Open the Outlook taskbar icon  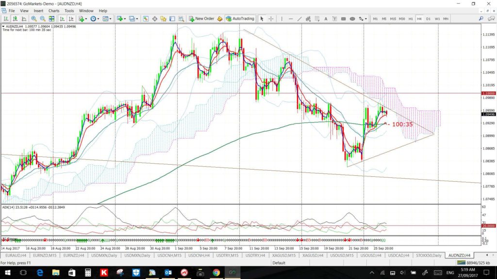pos(168,272)
